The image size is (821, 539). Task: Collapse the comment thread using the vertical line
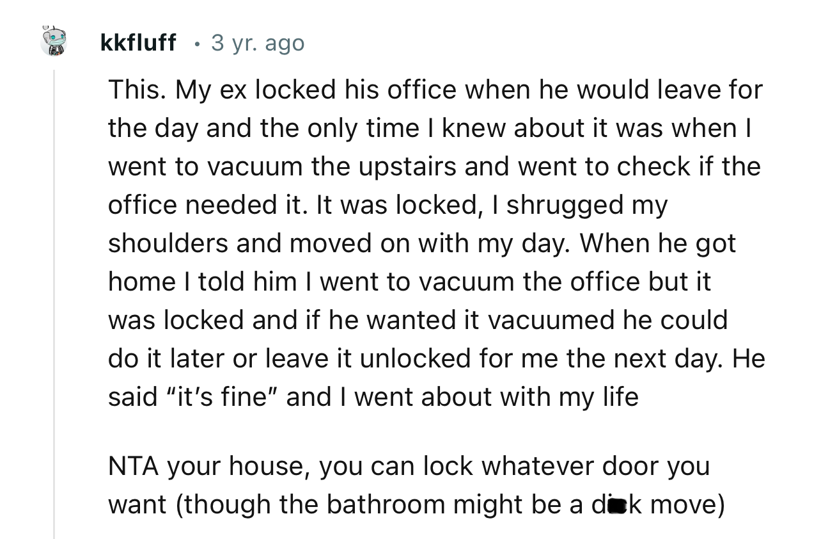[54, 304]
